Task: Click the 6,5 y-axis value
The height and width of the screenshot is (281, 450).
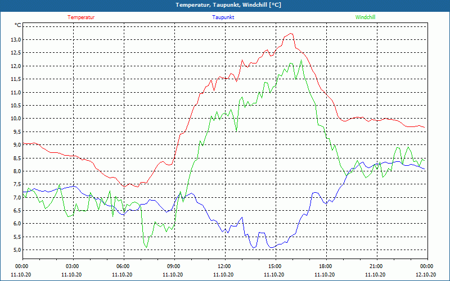Action: [17, 210]
